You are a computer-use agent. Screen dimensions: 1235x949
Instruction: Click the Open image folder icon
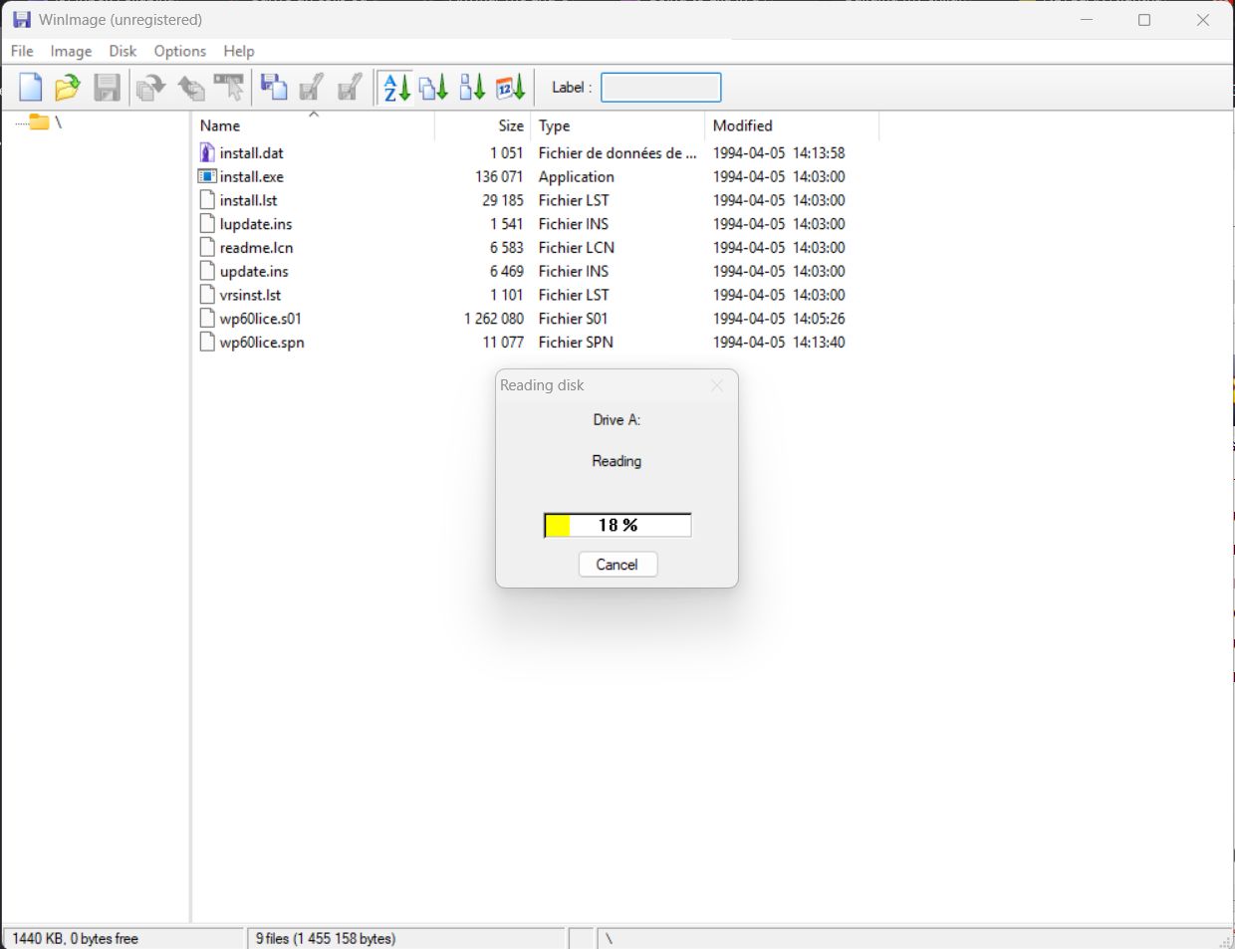click(x=68, y=88)
